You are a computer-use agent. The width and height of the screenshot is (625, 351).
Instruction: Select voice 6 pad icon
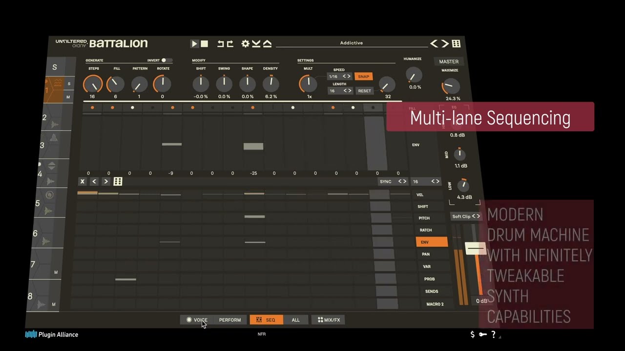[46, 241]
